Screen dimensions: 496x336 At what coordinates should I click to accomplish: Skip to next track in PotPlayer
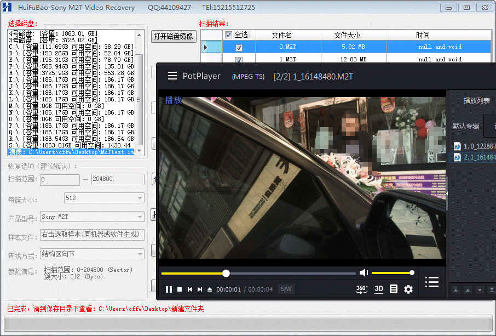click(200, 289)
